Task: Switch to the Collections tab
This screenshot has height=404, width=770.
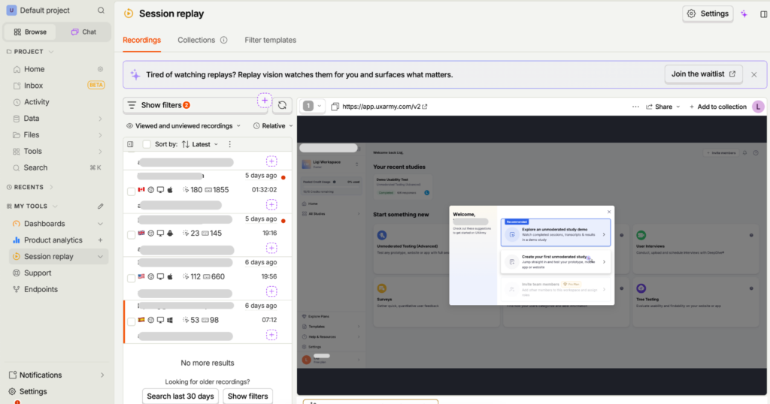Action: pyautogui.click(x=196, y=41)
